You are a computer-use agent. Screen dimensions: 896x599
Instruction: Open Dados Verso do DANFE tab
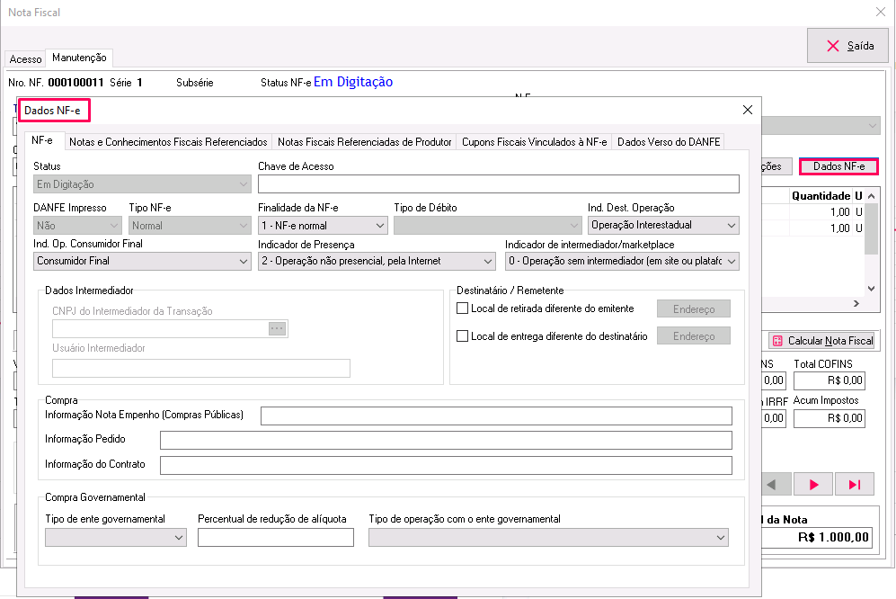[x=668, y=142]
